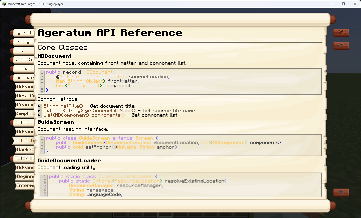Minimize the Minecraft NeoForge window
361x218 pixels.
click(332, 4)
